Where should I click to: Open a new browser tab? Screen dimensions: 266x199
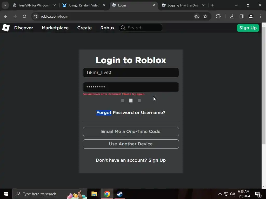[x=213, y=5]
